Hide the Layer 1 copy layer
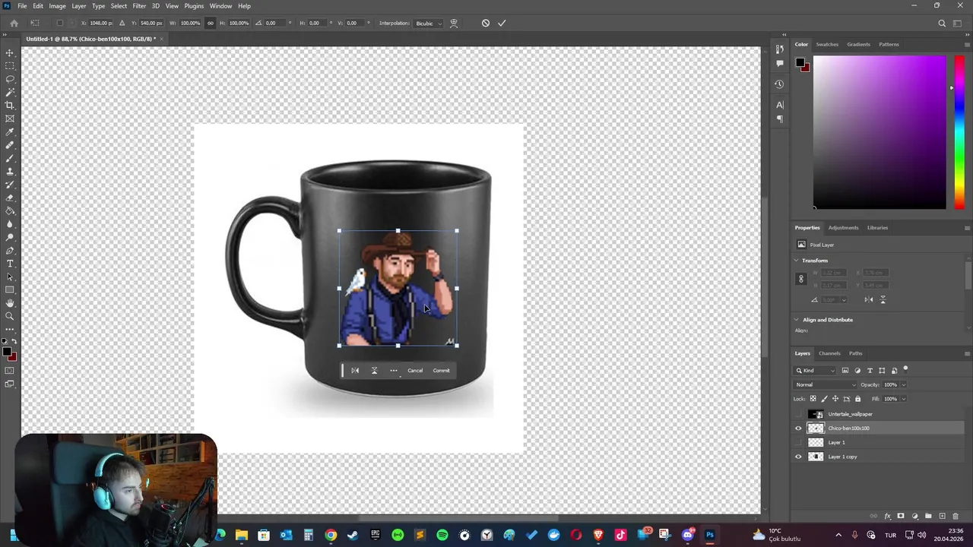Viewport: 973px width, 547px height. coord(798,457)
